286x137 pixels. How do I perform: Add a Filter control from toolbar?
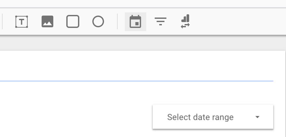(x=161, y=21)
